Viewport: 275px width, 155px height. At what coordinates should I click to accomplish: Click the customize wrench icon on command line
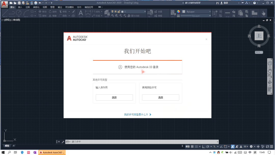click(x=63, y=142)
